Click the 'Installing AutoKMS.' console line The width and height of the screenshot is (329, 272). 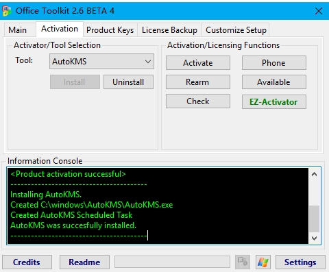coord(46,195)
